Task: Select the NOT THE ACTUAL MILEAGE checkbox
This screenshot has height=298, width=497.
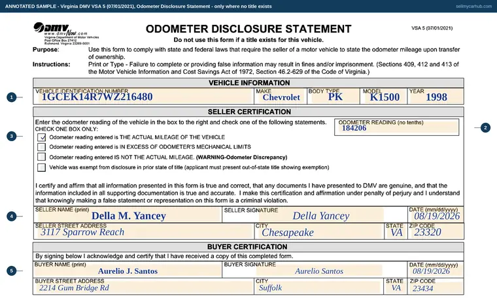Action: coord(41,157)
